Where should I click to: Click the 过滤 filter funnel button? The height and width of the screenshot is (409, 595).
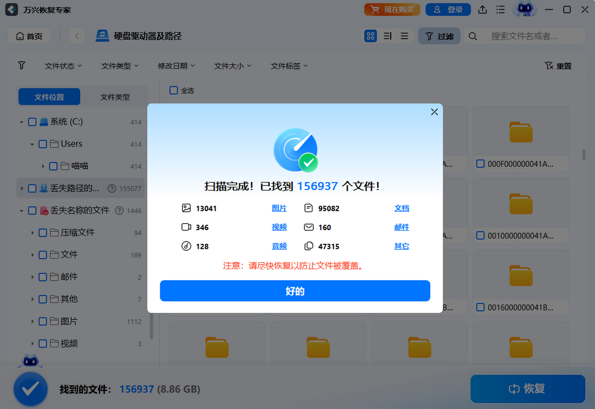click(x=439, y=36)
